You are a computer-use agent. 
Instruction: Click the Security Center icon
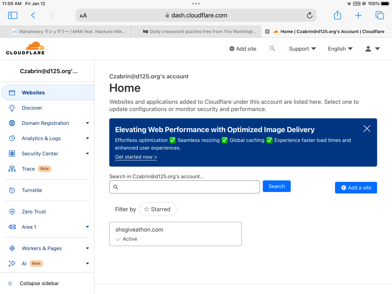(12, 154)
